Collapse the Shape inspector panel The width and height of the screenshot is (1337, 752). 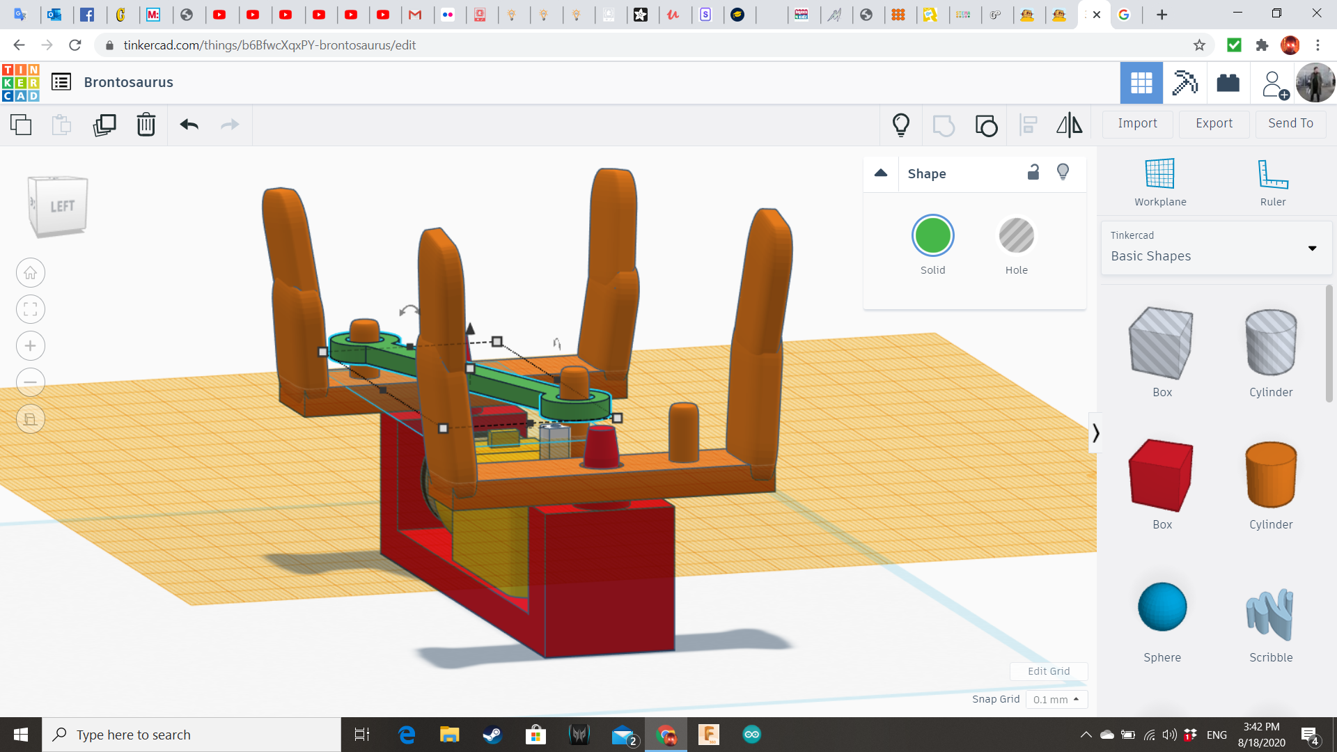point(881,173)
